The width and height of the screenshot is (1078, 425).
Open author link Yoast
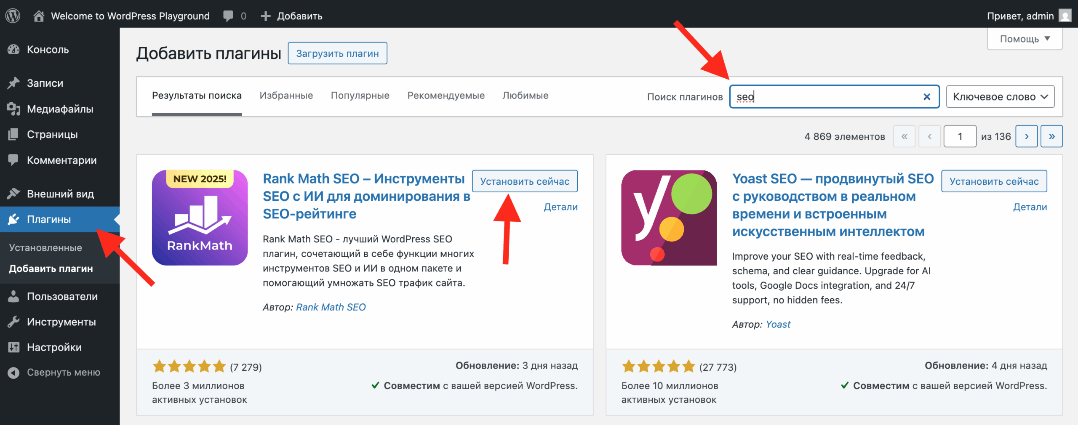click(778, 324)
